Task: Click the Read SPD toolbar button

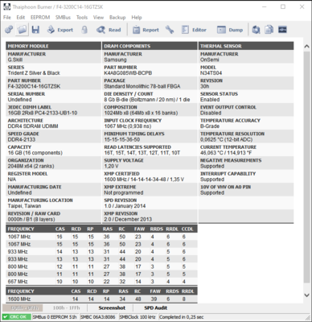Action: (x=109, y=30)
